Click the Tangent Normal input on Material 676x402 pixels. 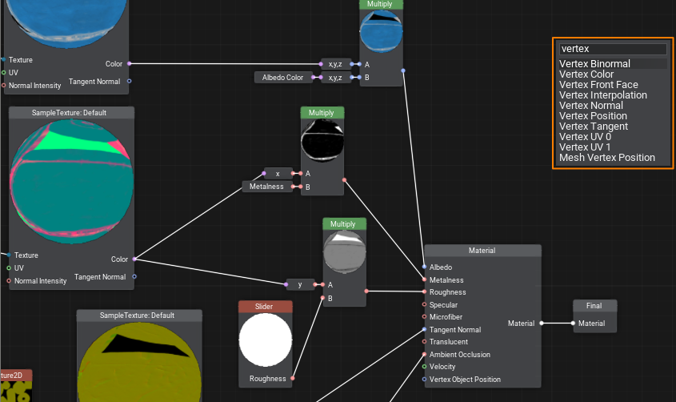[x=424, y=330]
